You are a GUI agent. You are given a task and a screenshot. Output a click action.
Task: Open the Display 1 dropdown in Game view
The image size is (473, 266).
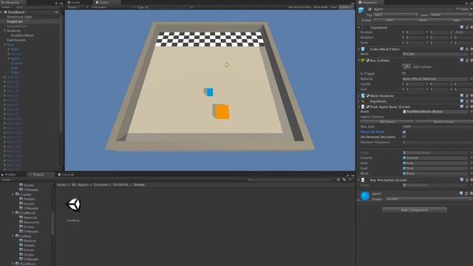tap(78, 7)
